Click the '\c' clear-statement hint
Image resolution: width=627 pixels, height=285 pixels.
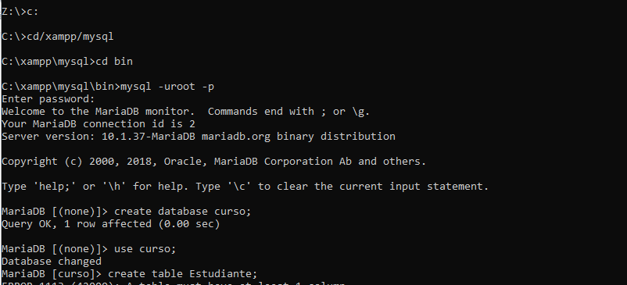(x=238, y=187)
